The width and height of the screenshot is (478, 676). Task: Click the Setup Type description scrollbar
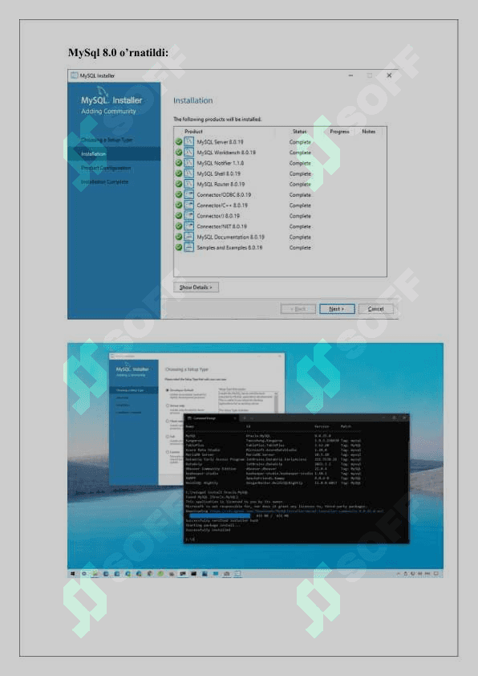pyautogui.click(x=276, y=401)
